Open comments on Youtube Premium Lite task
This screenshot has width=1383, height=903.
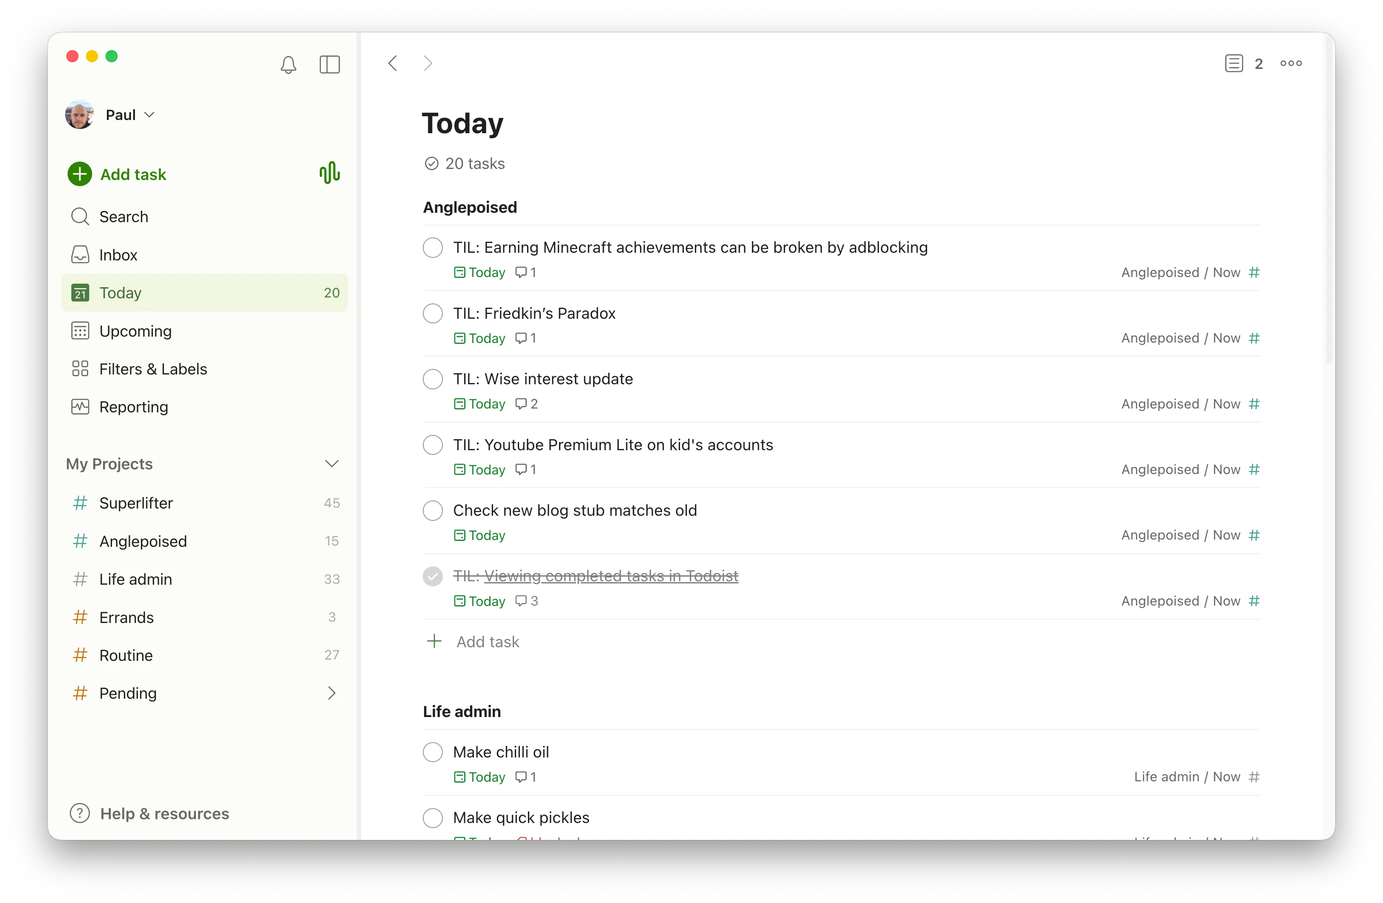[526, 469]
